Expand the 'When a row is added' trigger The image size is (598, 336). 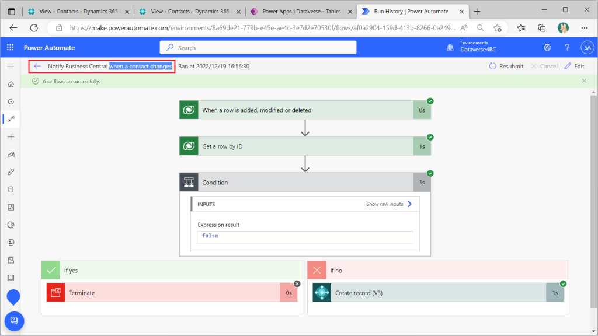tap(305, 110)
